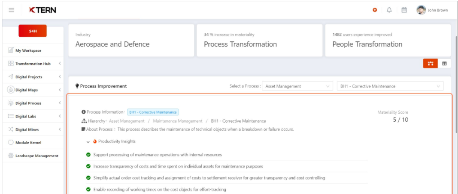Click the Process Transformation summary card
This screenshot has width=458, height=194.
(260, 41)
